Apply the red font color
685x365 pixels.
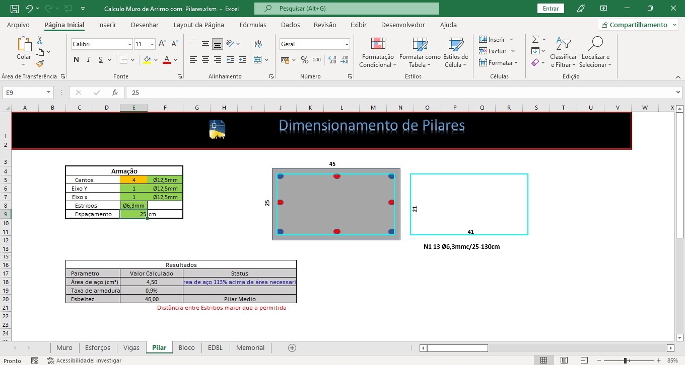pyautogui.click(x=167, y=60)
